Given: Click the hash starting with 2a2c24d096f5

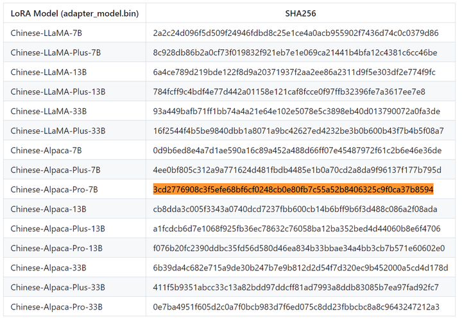Looking at the screenshot, I should coord(296,33).
